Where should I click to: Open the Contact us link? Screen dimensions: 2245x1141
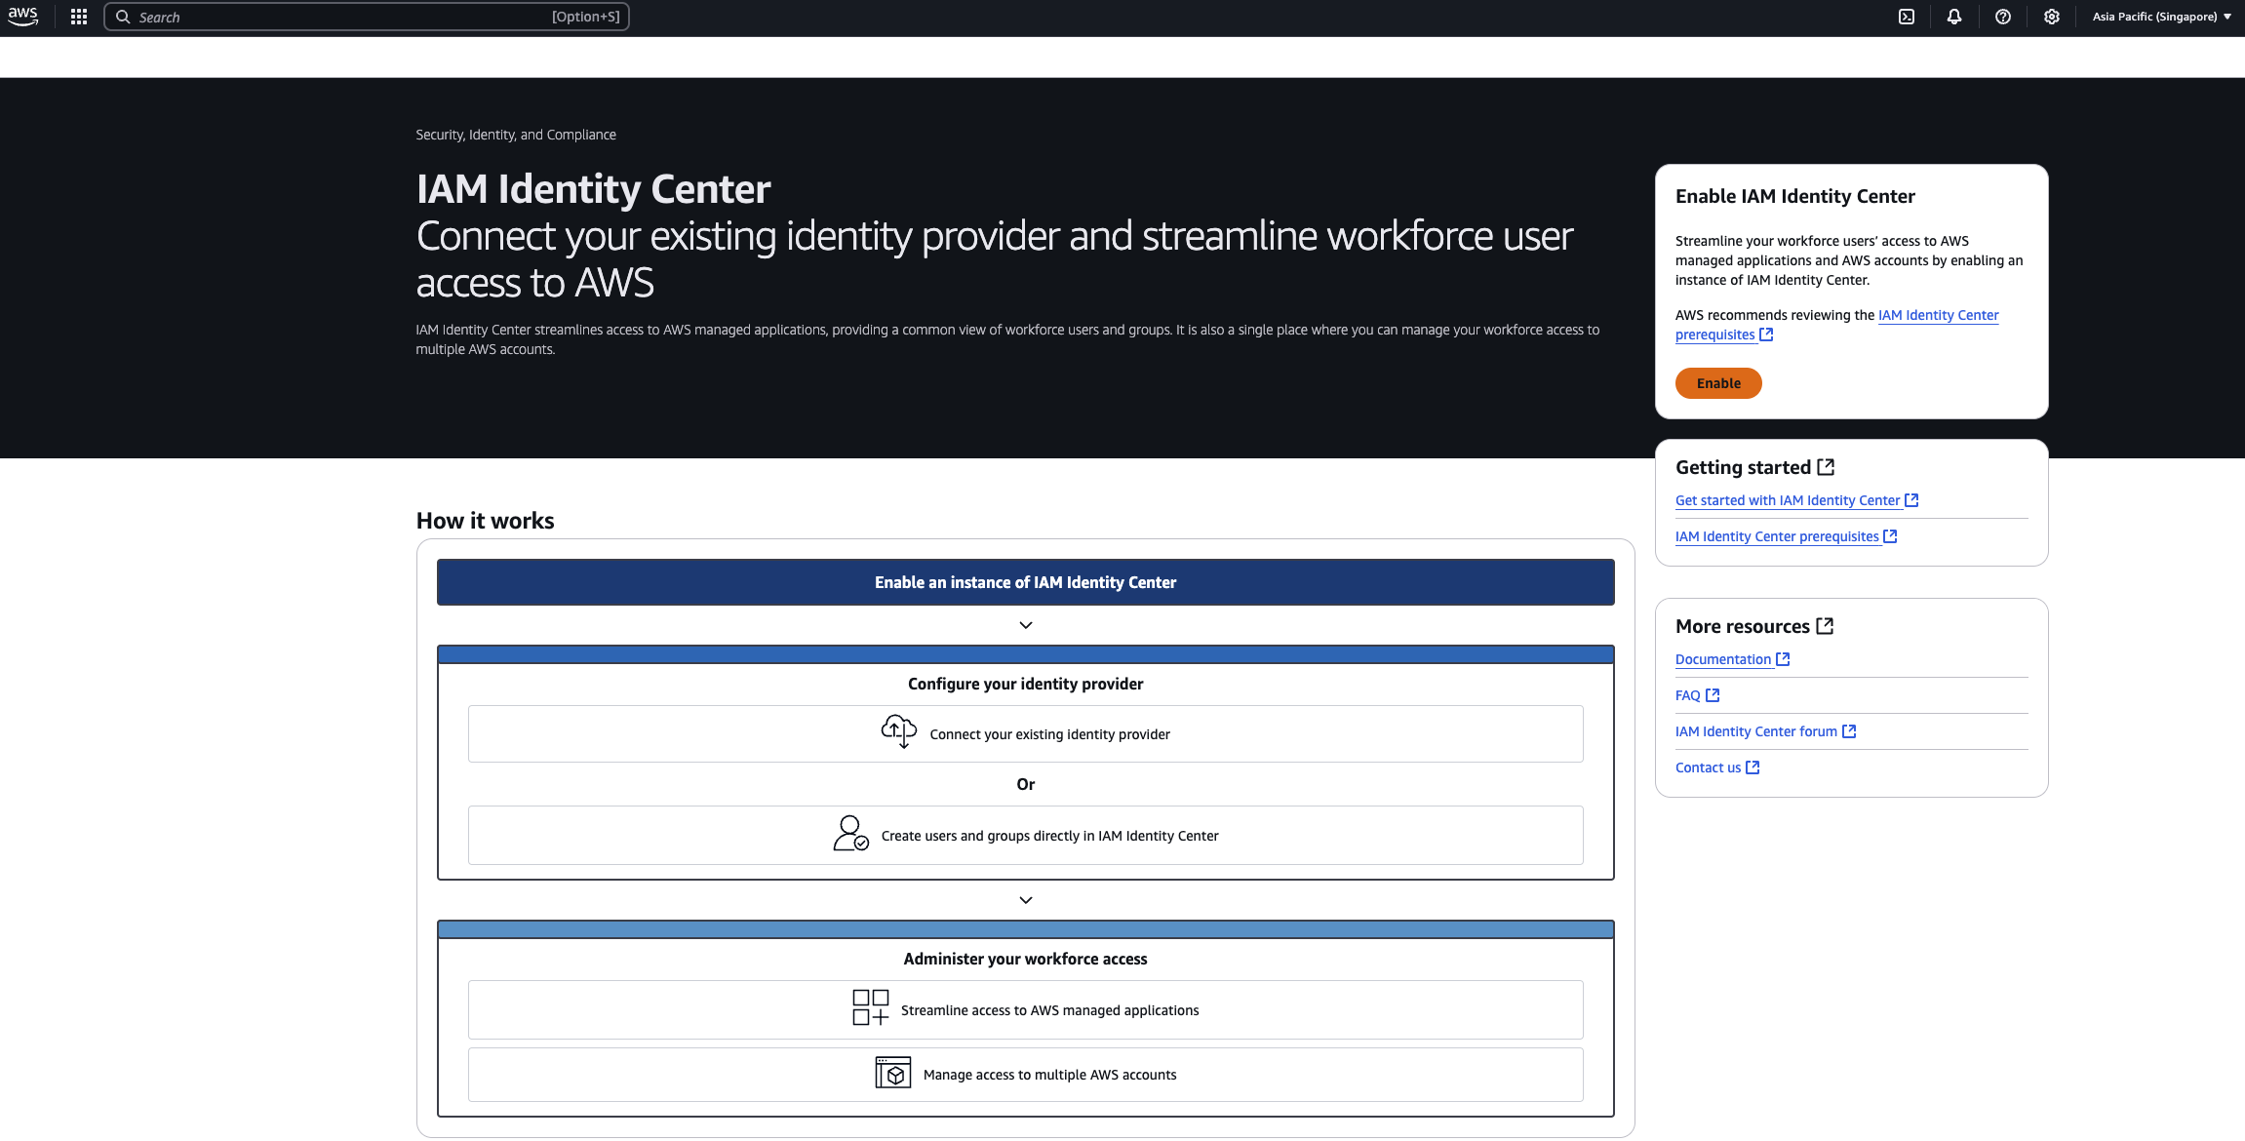coord(1708,767)
